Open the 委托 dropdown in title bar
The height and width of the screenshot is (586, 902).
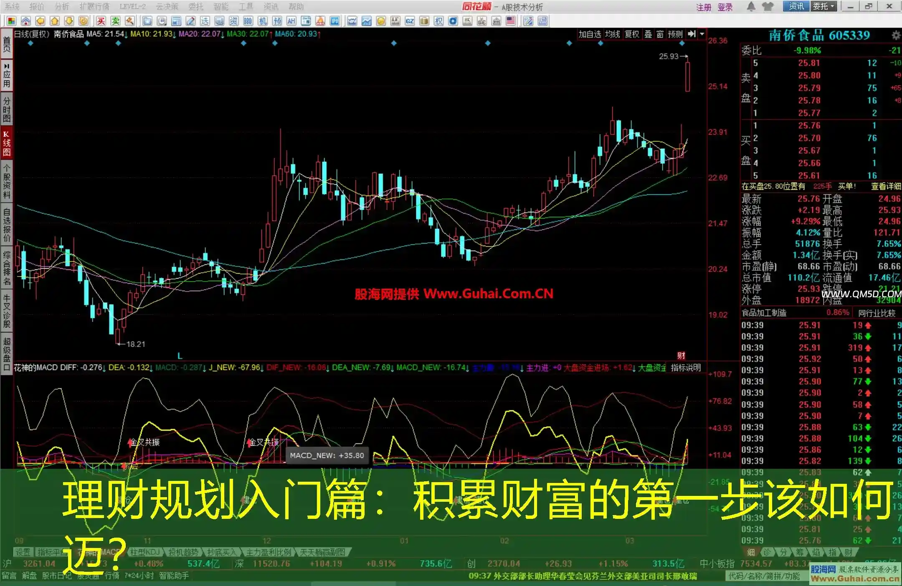pos(823,7)
